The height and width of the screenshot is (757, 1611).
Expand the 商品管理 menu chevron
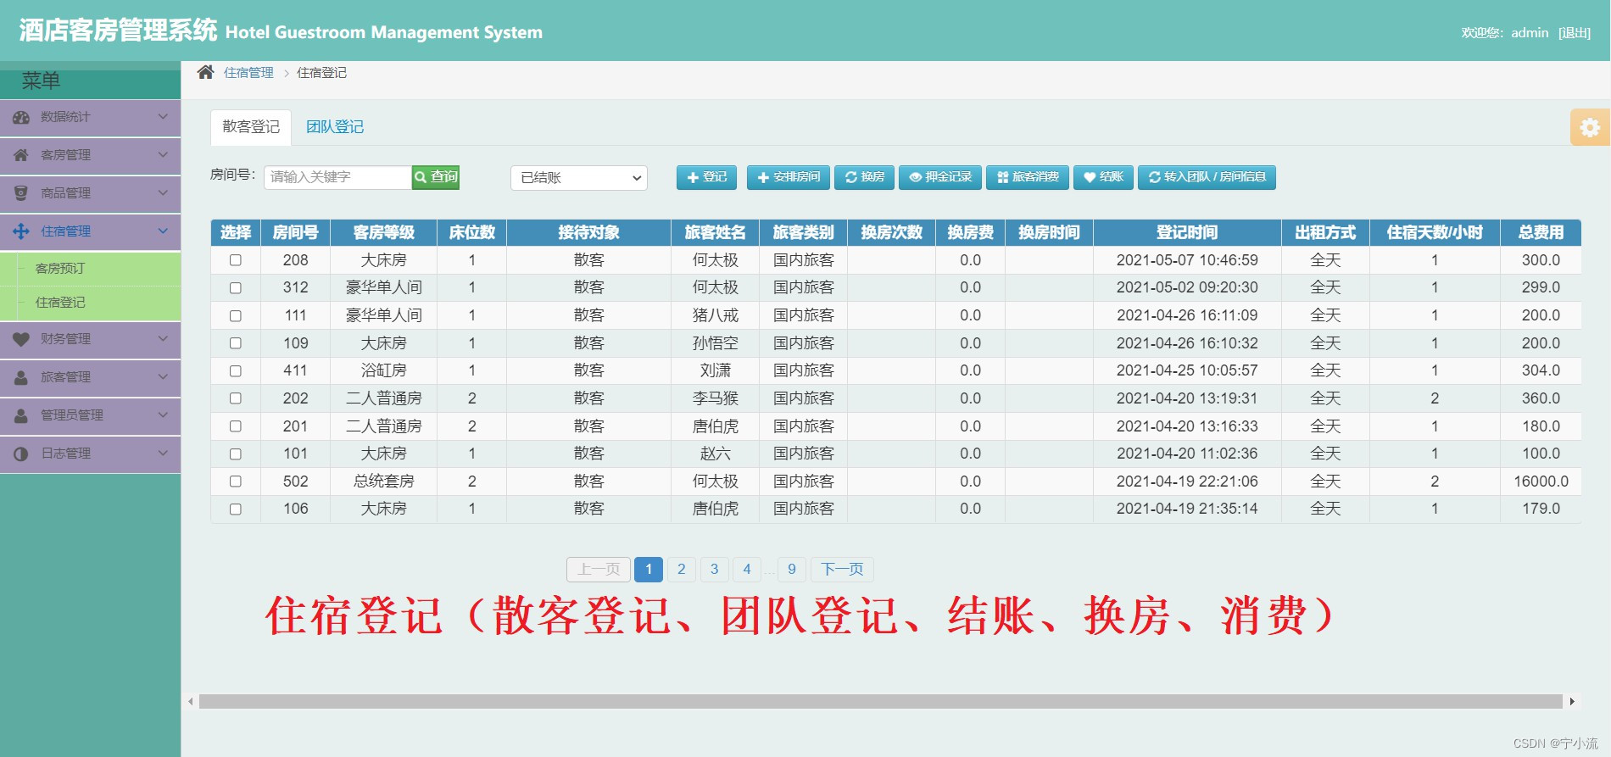pyautogui.click(x=163, y=193)
